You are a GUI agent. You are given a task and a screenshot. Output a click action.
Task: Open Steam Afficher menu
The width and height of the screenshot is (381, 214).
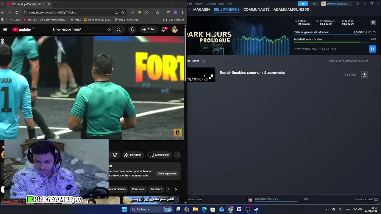199,4
